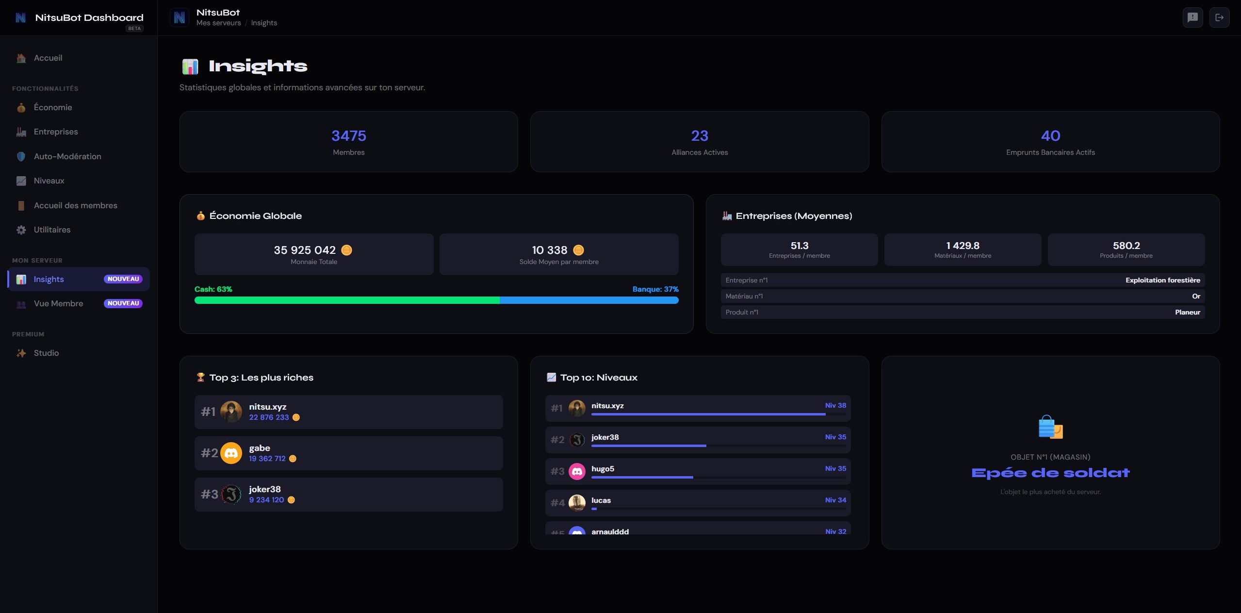Click the Utilitaires gear icon
The width and height of the screenshot is (1241, 613).
pos(21,230)
